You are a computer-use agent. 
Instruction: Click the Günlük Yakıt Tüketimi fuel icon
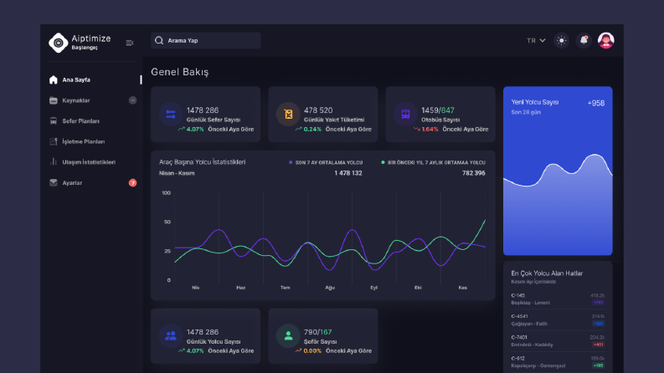click(288, 115)
